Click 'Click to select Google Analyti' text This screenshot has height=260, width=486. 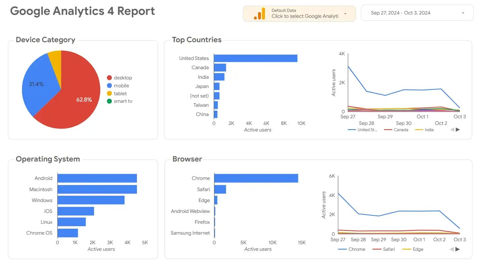(305, 16)
